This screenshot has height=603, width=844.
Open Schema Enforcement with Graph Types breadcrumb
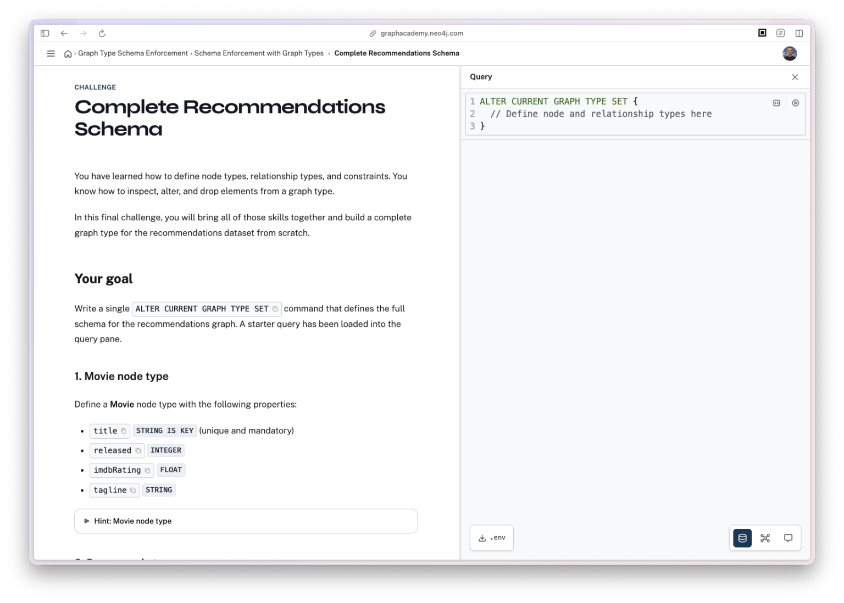259,53
